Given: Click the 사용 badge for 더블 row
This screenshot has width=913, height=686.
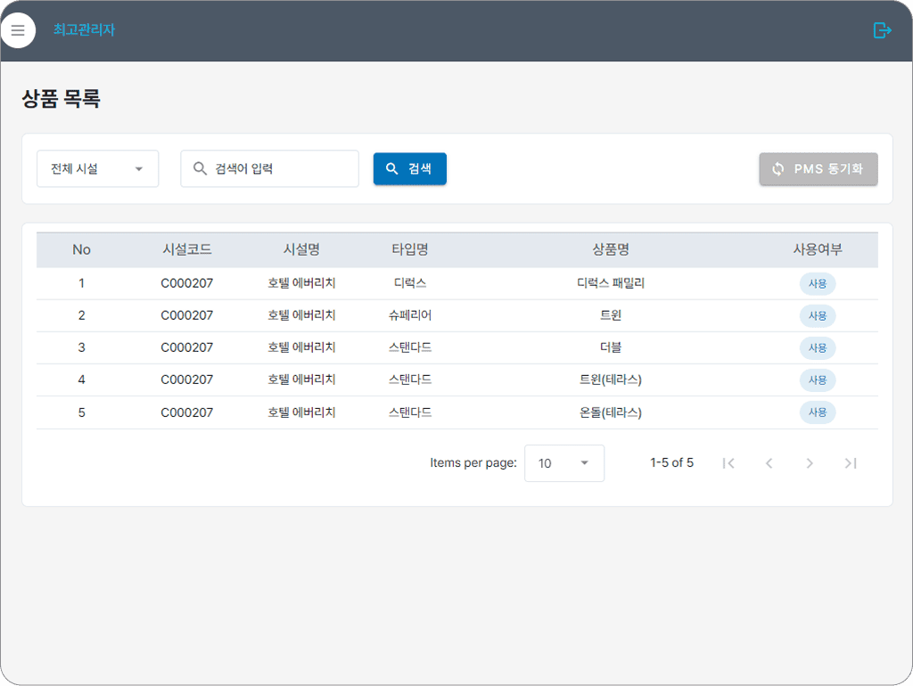Looking at the screenshot, I should (x=818, y=348).
